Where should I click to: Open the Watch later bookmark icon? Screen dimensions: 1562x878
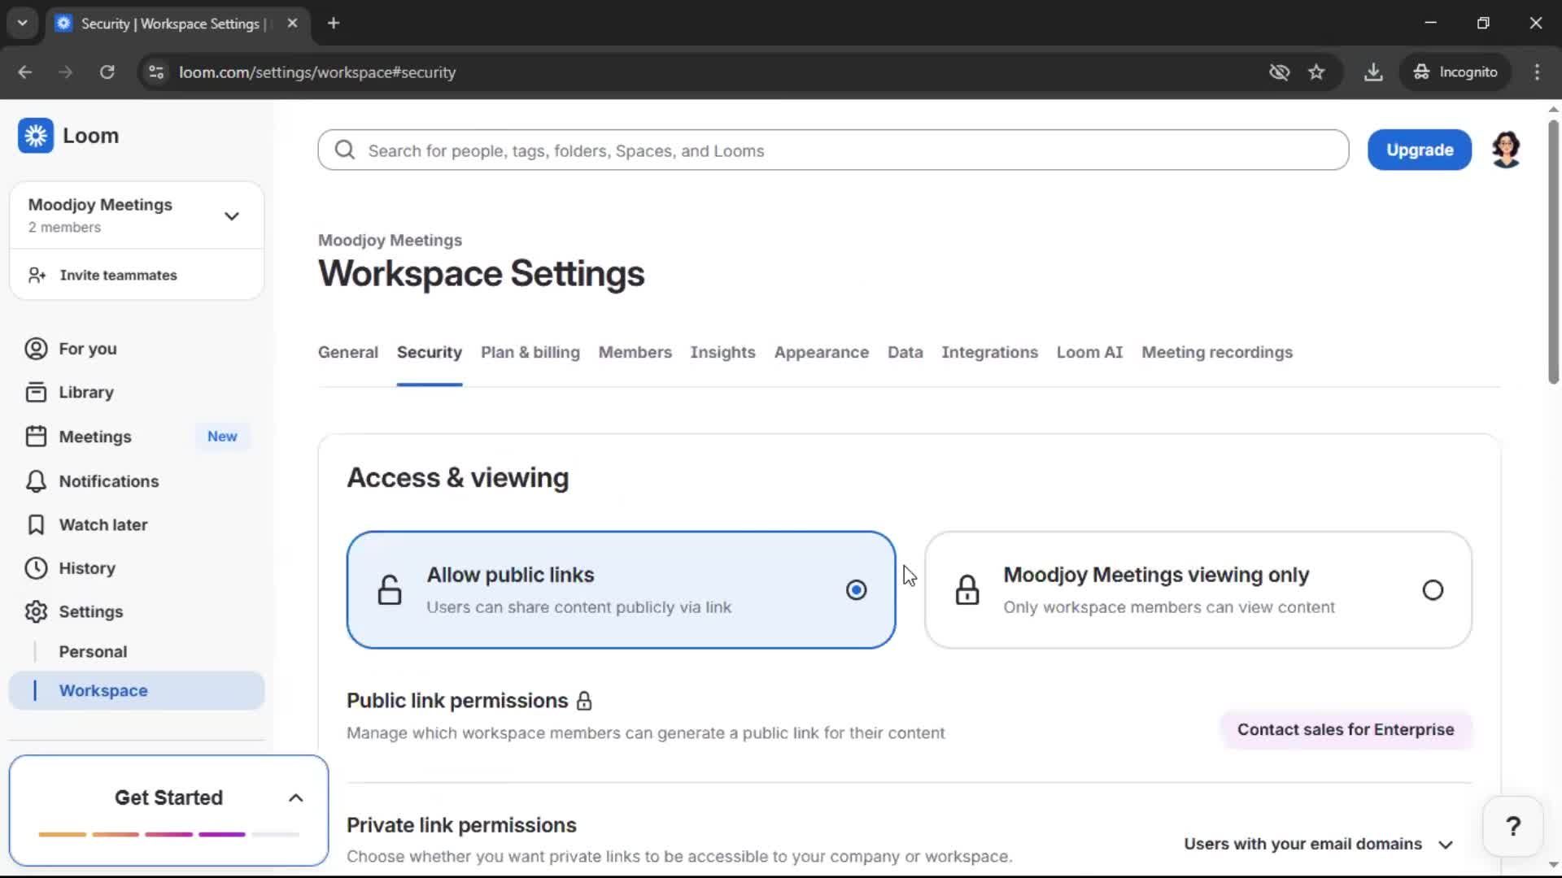36,525
